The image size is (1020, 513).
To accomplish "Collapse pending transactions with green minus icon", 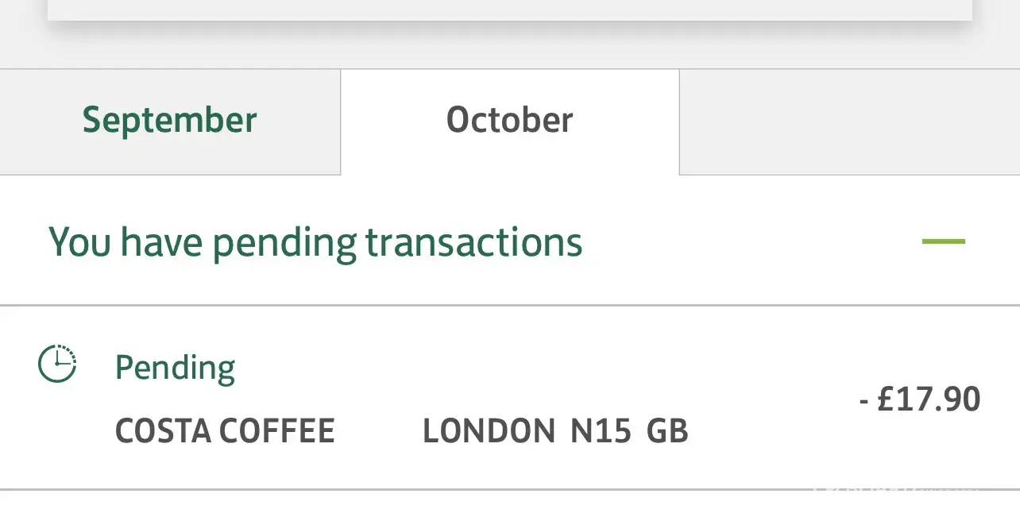I will [943, 241].
